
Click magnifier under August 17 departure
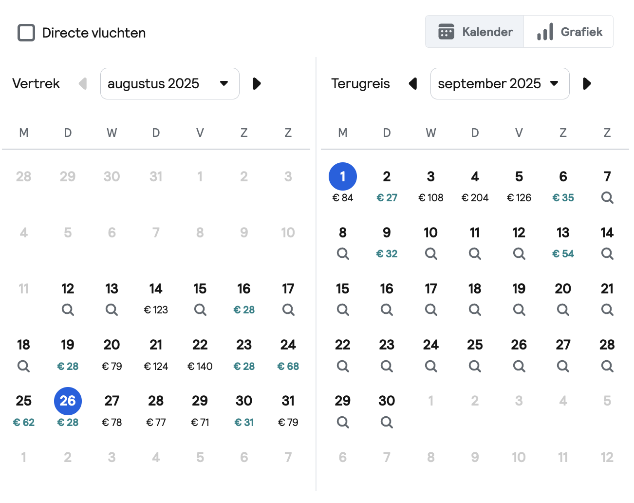point(288,310)
